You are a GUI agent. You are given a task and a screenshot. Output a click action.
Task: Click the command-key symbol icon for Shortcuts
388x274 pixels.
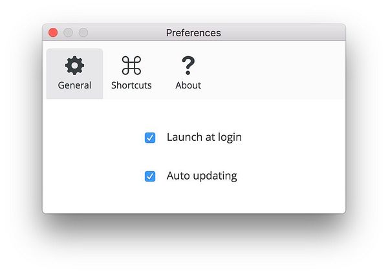131,65
